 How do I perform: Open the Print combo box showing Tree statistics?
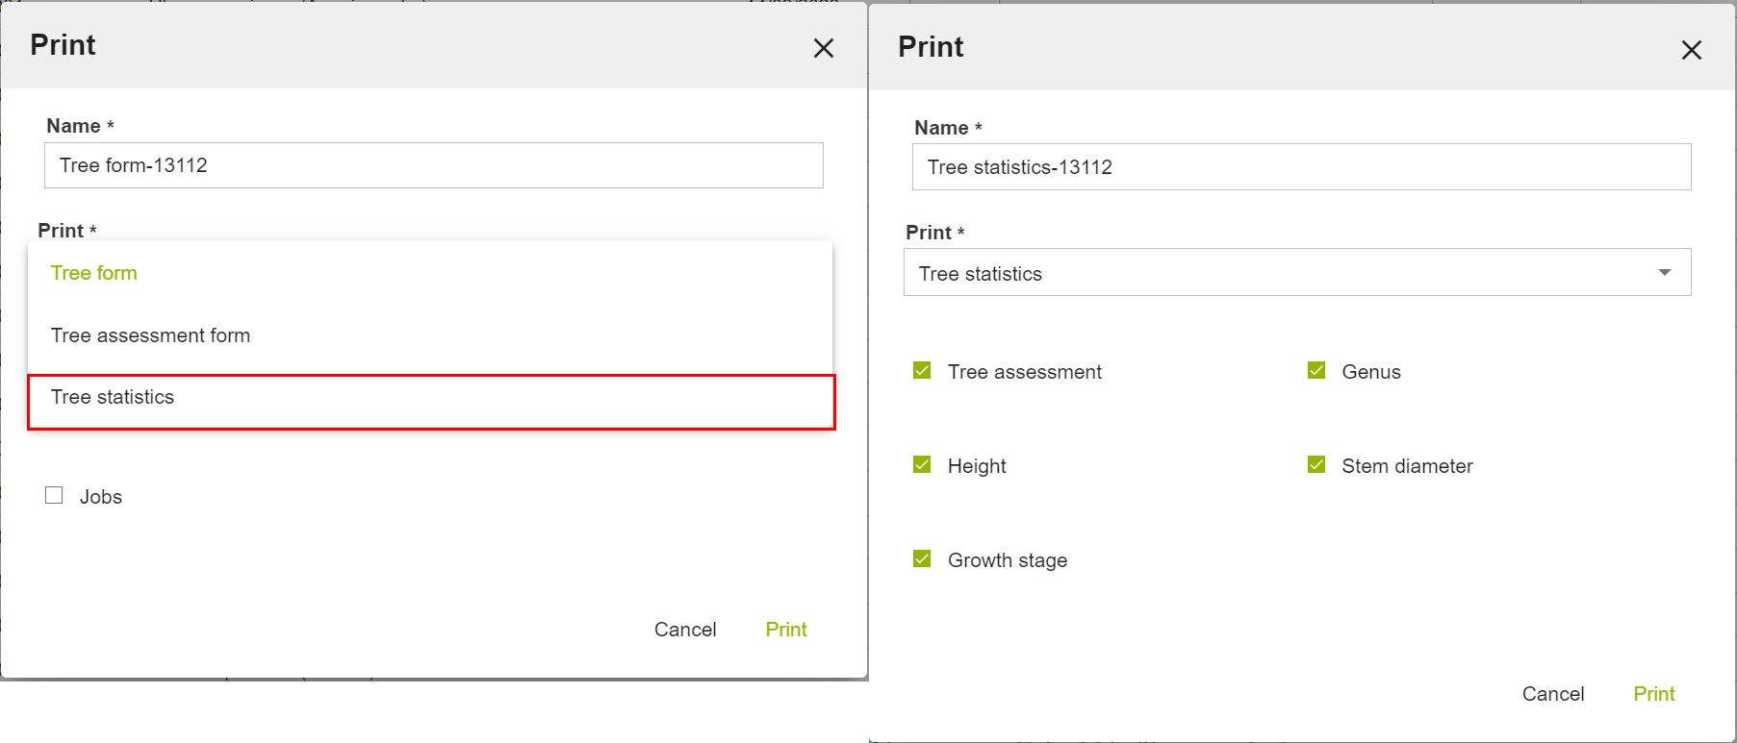tap(1295, 273)
